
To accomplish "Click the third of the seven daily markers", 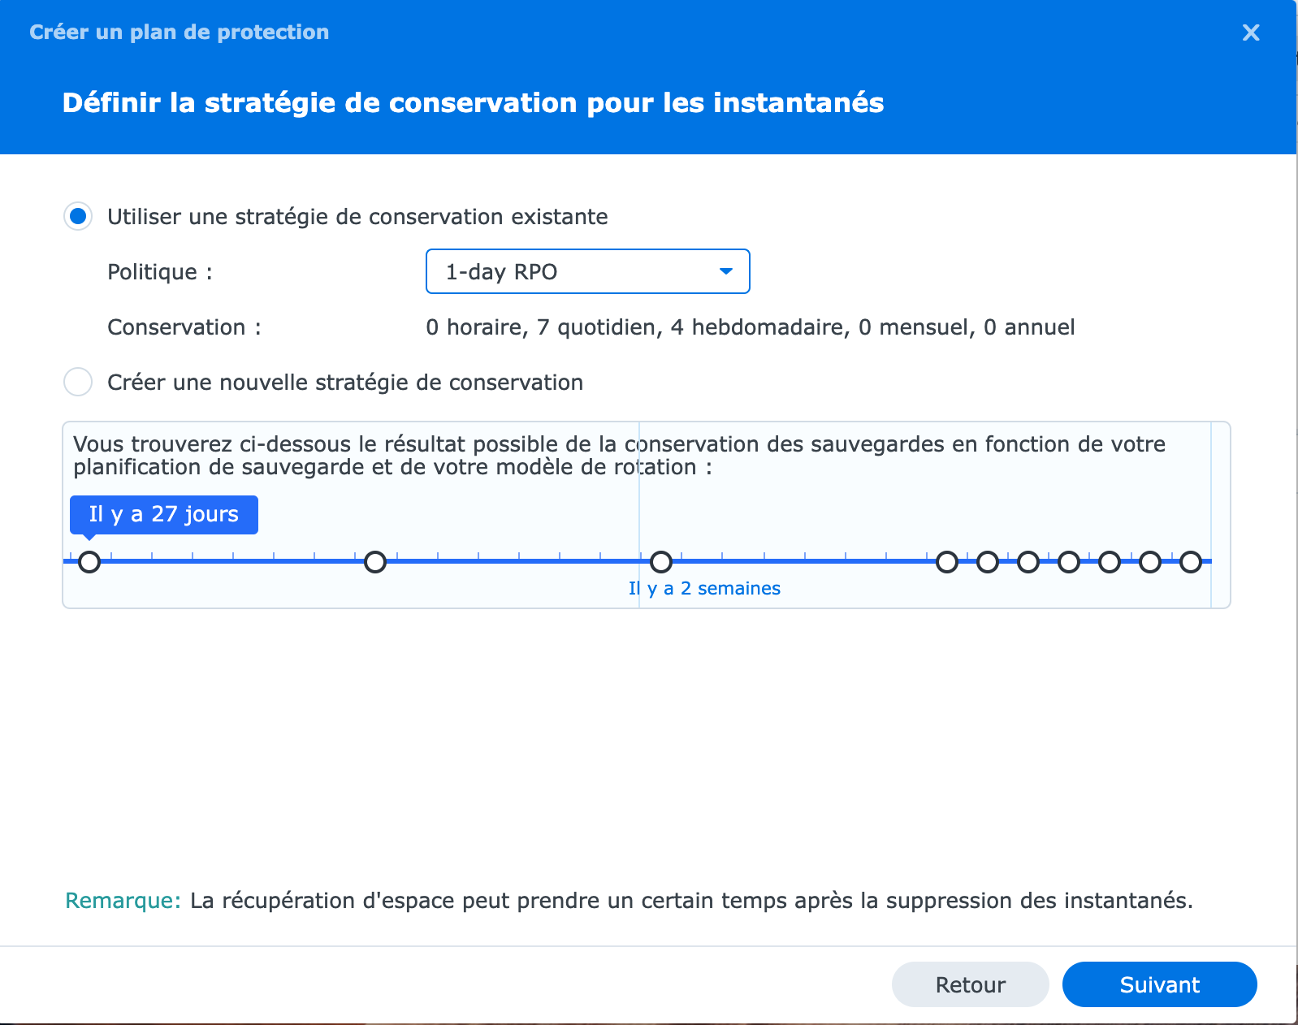I will tap(1028, 561).
